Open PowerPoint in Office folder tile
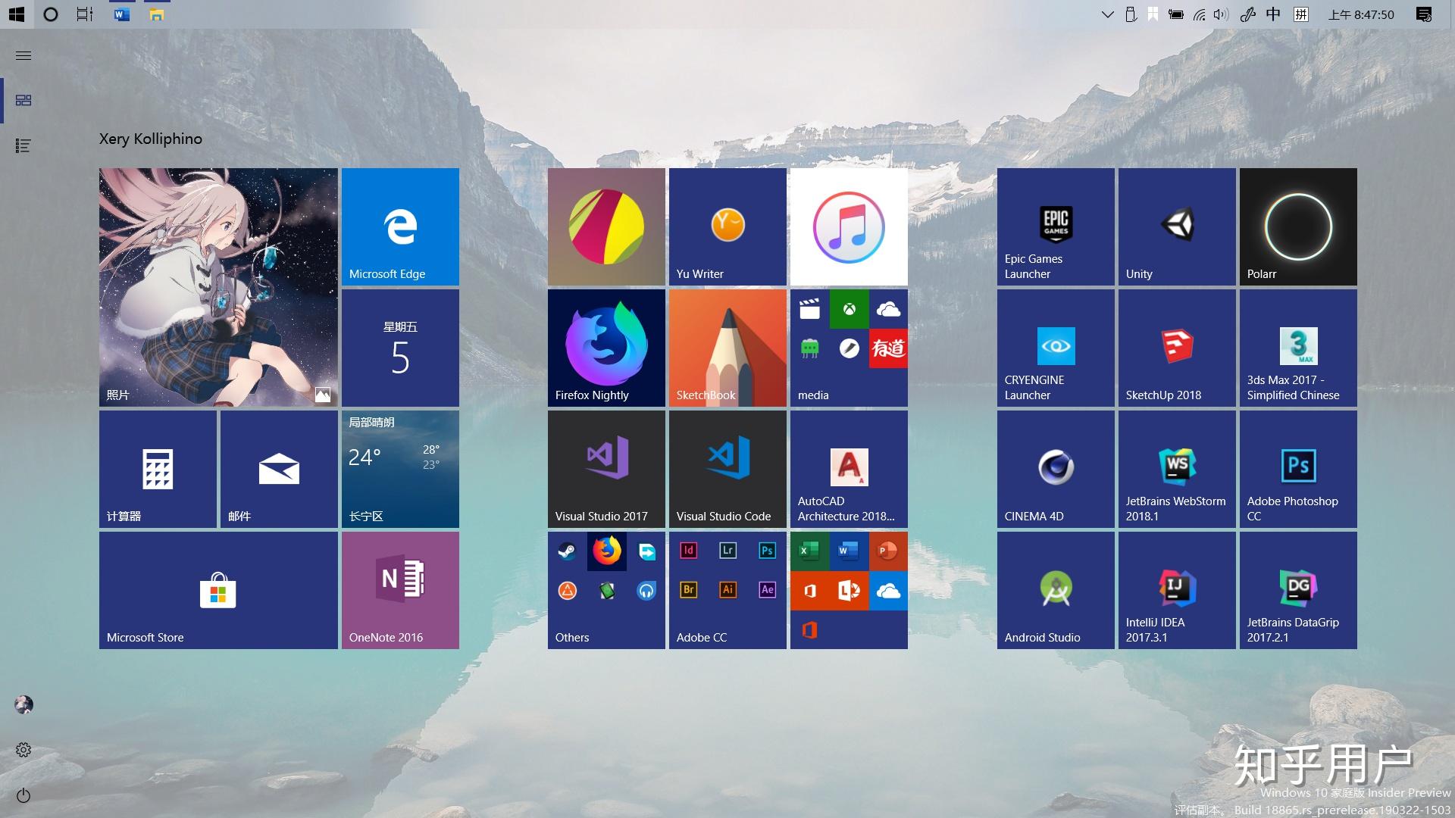Screen dimensions: 1455x818 [888, 551]
